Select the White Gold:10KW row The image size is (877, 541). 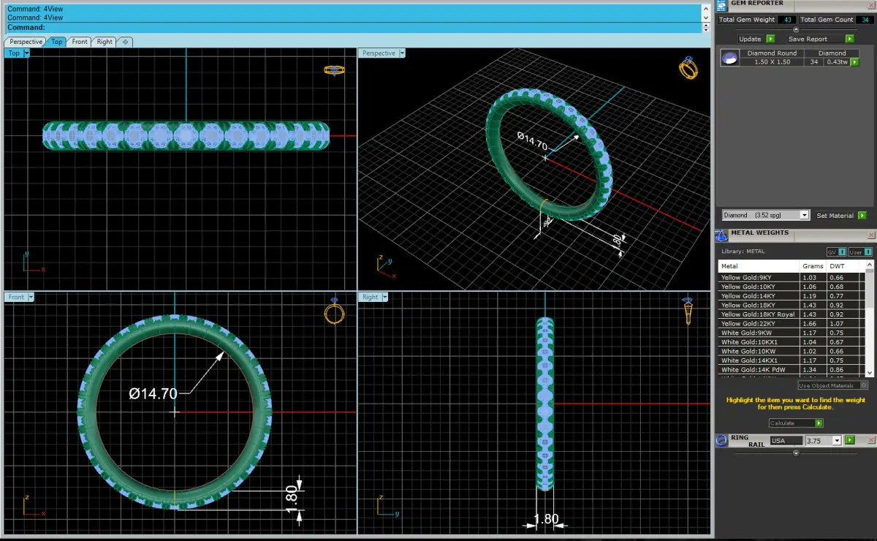791,352
